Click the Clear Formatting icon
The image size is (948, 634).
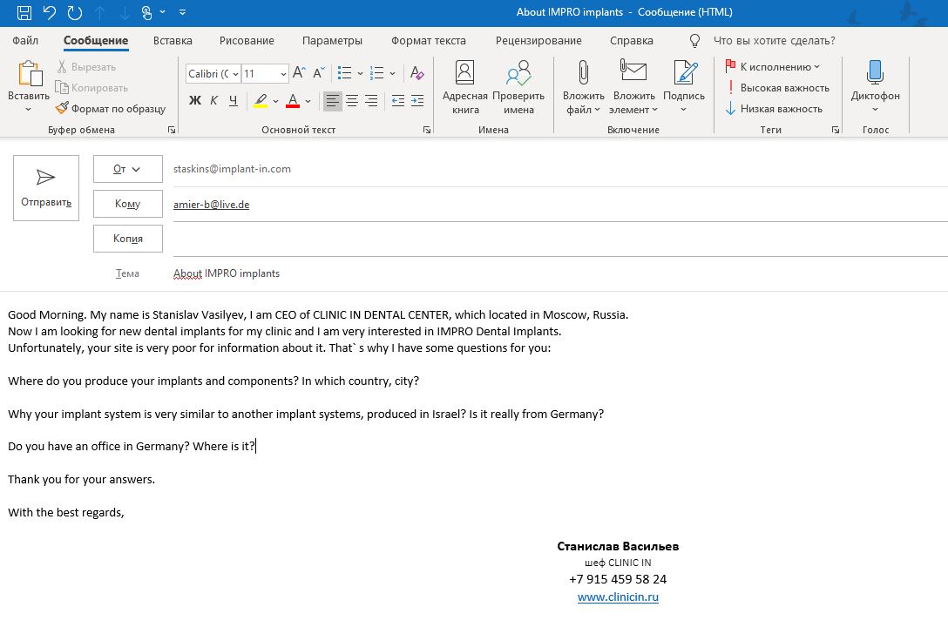[x=416, y=74]
